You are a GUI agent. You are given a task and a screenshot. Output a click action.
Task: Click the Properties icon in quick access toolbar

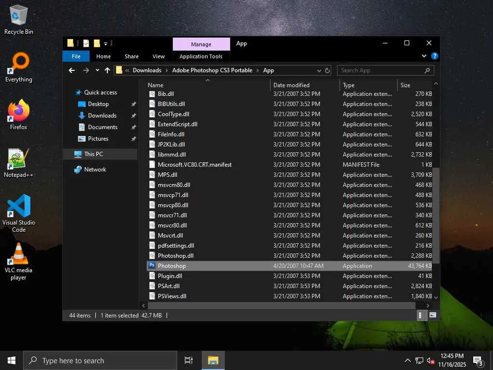[x=86, y=43]
